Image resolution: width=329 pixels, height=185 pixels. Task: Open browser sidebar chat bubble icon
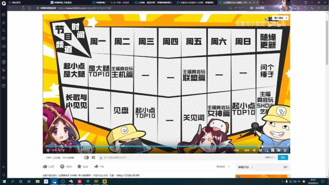point(4,54)
